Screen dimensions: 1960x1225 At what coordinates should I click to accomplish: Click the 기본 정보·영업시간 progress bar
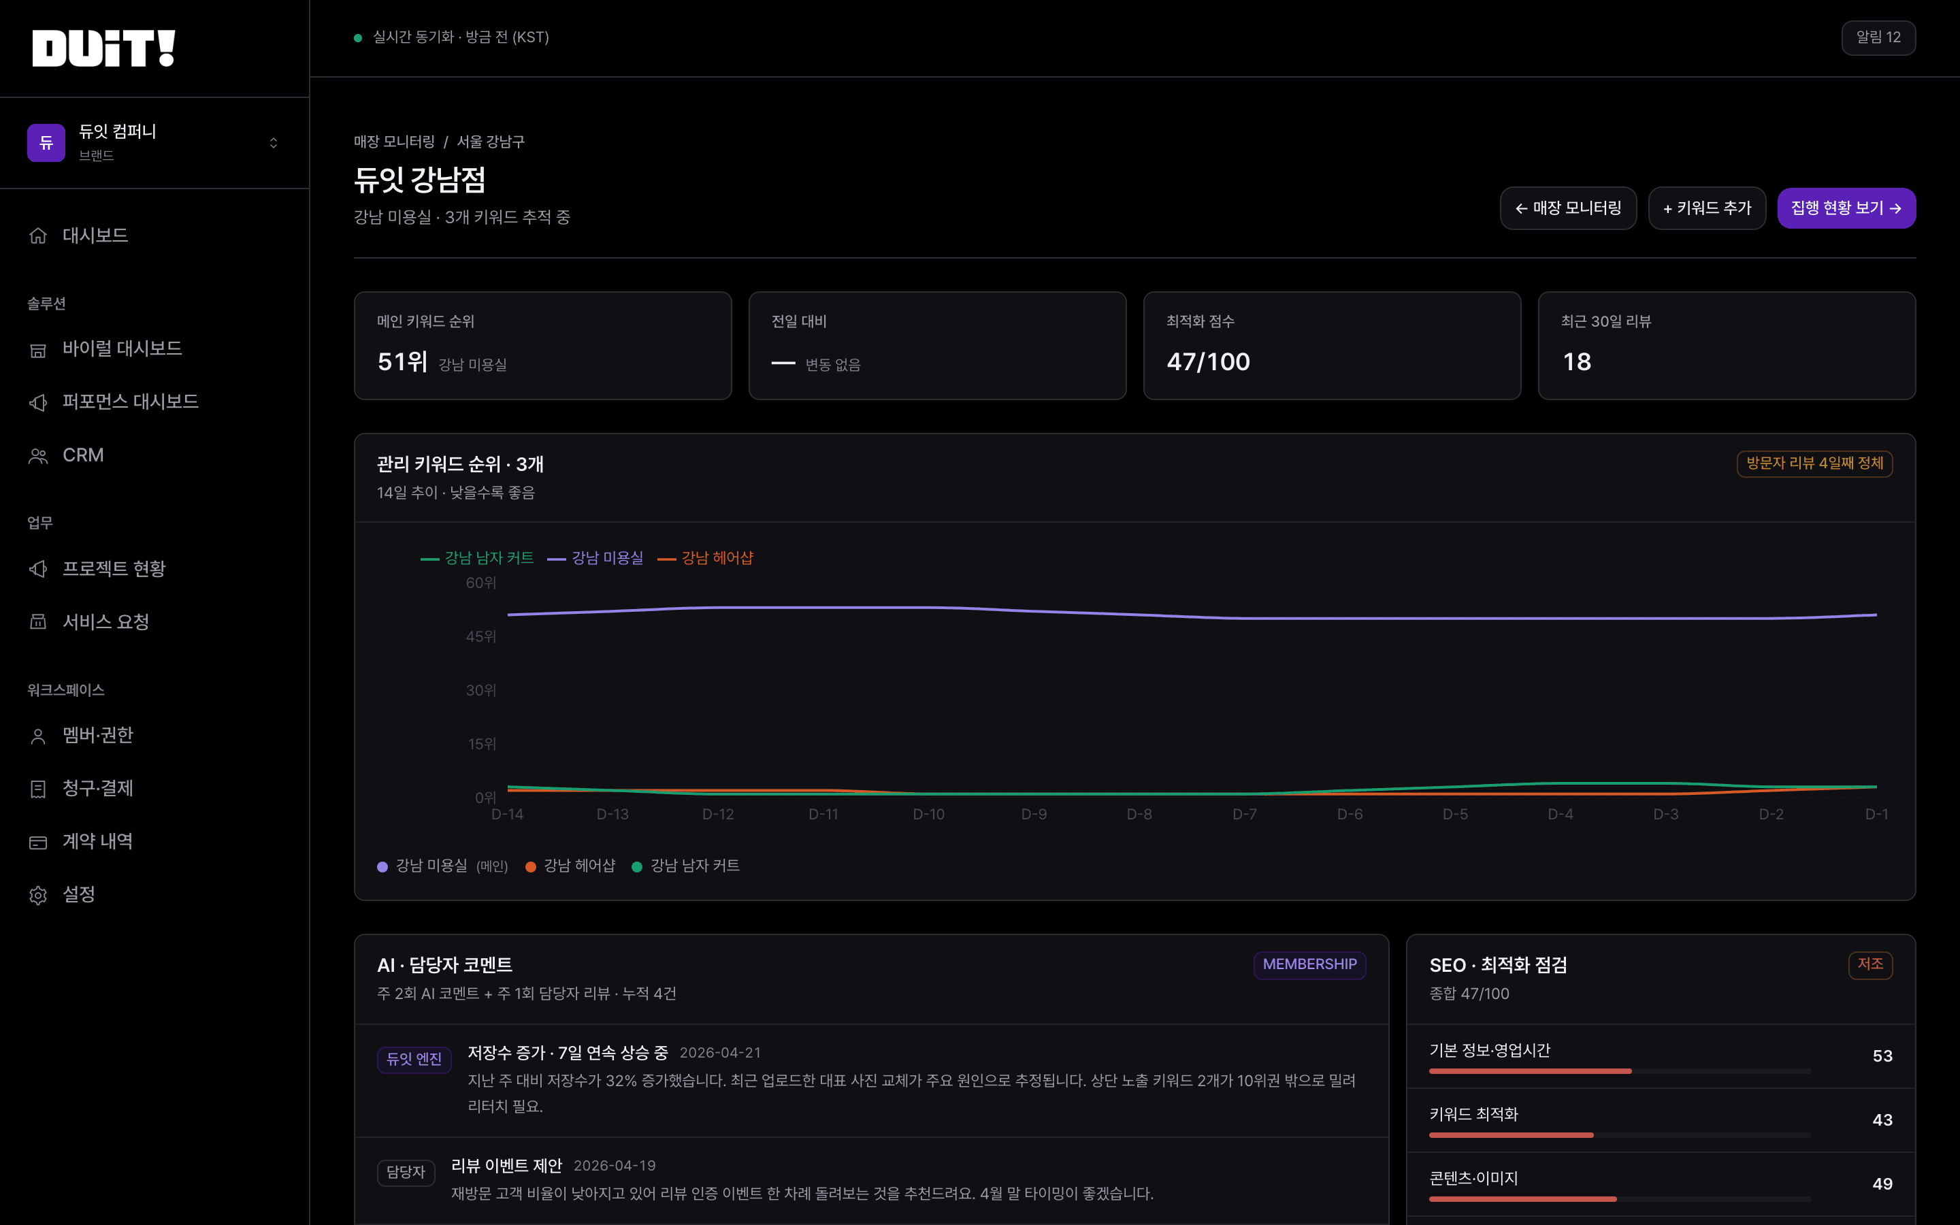click(x=1620, y=1071)
